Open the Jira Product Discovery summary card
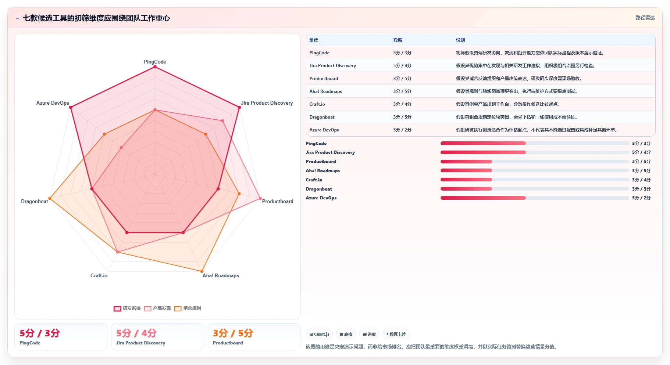This screenshot has width=670, height=365. coord(157,337)
